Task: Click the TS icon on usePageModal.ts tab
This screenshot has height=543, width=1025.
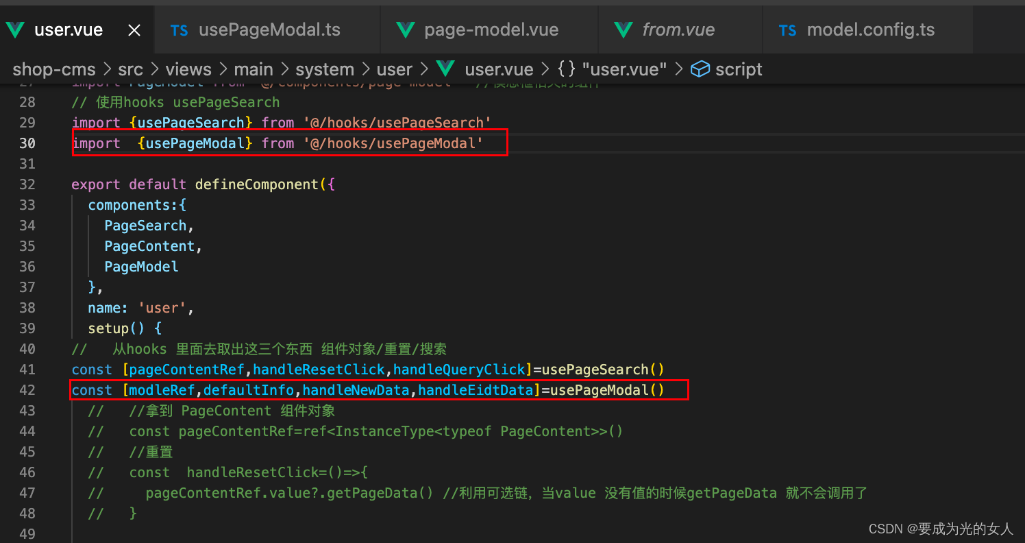Action: pos(180,29)
